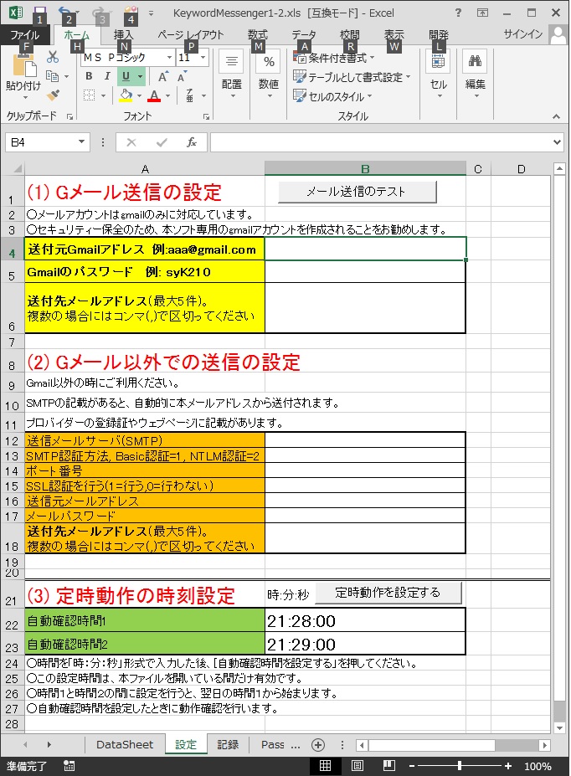Click the Undo arrow icon
571x776 pixels.
[x=64, y=12]
